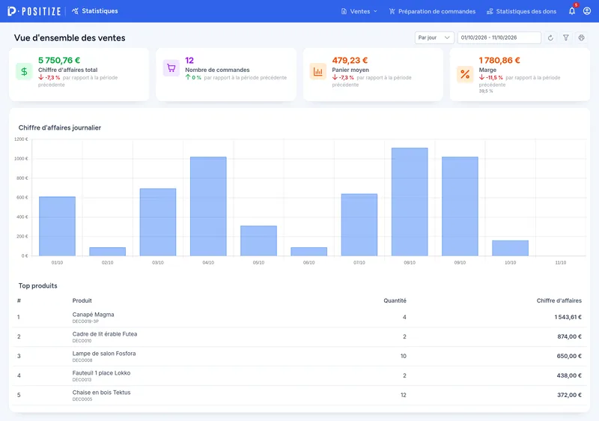Click the Chiffre d'affaires column header
Image resolution: width=599 pixels, height=421 pixels.
click(x=559, y=300)
